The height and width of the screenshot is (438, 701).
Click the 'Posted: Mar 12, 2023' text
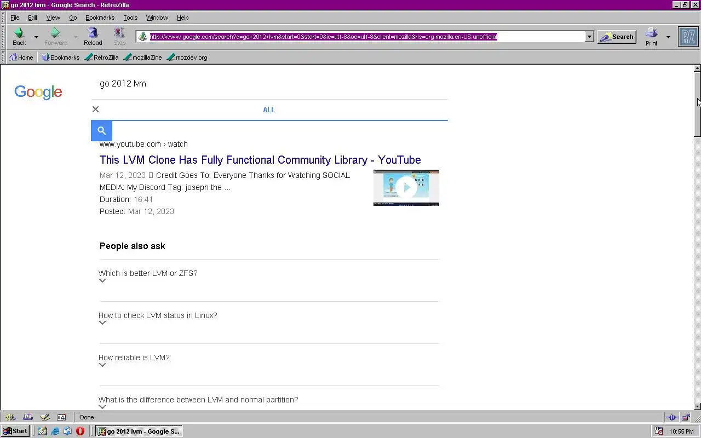[137, 211]
